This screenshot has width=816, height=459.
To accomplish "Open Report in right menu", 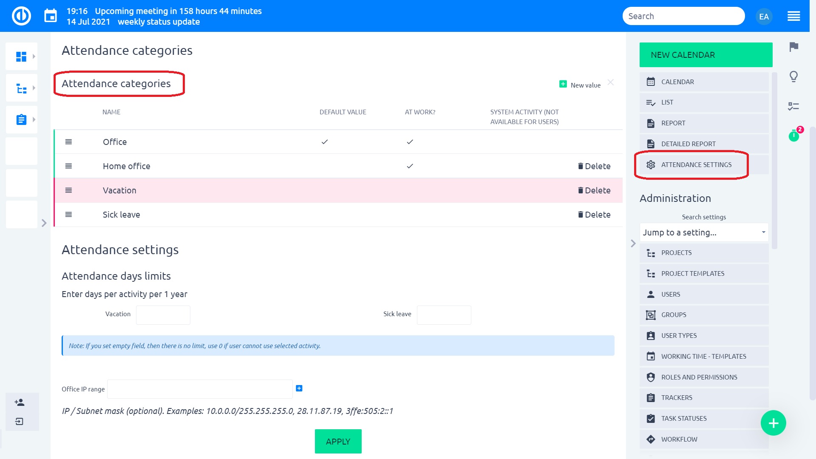I will coord(704,123).
